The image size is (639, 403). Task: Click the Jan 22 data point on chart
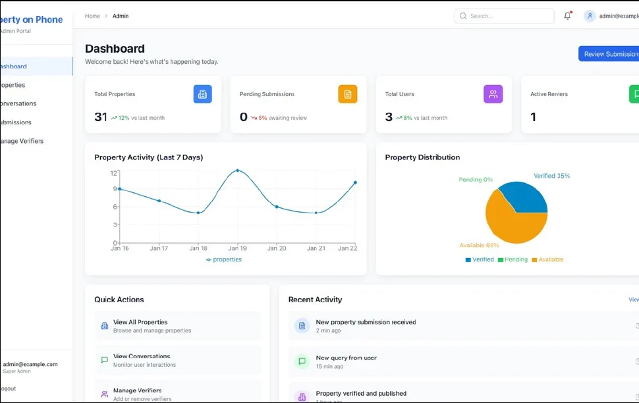pos(355,182)
